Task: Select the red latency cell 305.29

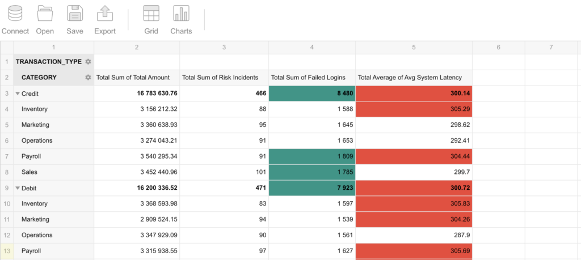Action: (x=414, y=109)
